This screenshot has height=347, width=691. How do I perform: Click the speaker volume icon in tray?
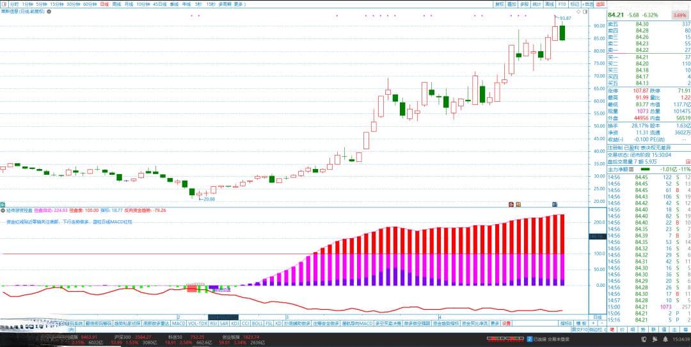tap(655, 339)
